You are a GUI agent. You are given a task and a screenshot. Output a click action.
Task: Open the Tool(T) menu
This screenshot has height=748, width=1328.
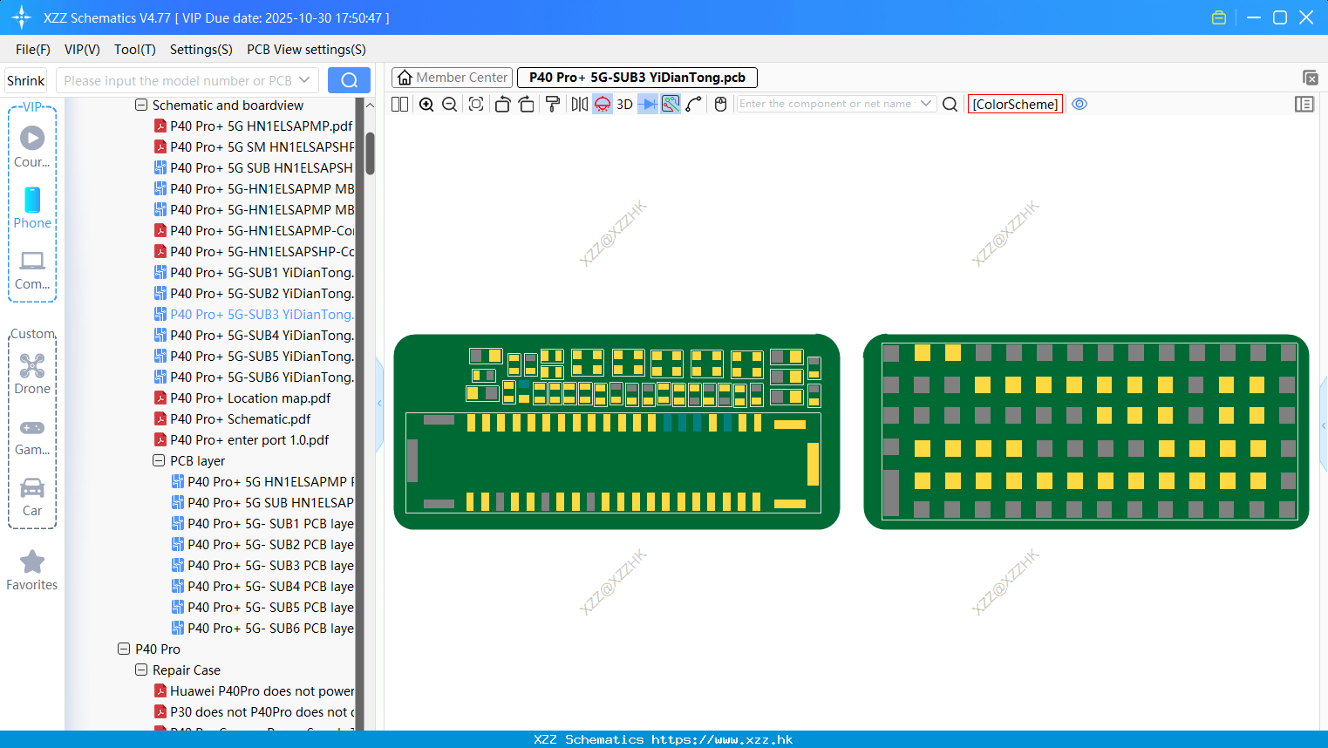click(x=135, y=50)
